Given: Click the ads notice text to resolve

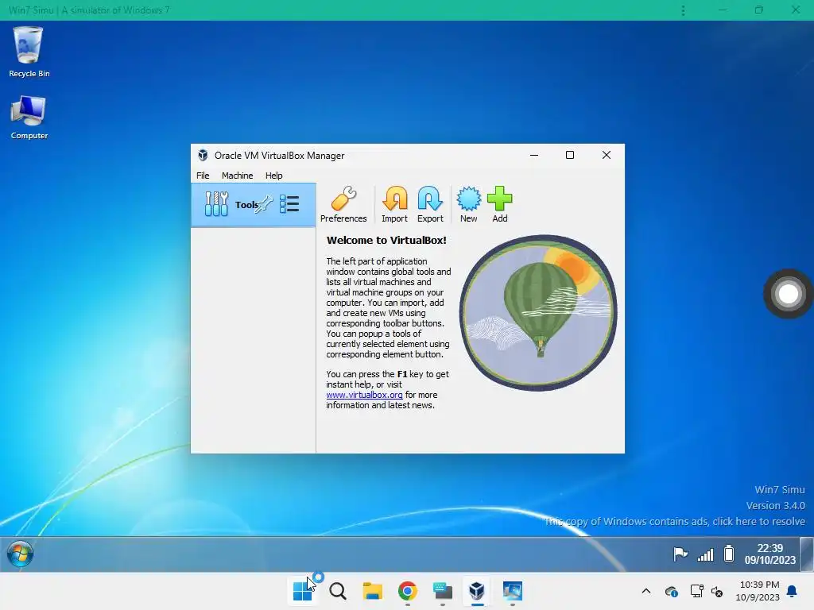Looking at the screenshot, I should [675, 521].
